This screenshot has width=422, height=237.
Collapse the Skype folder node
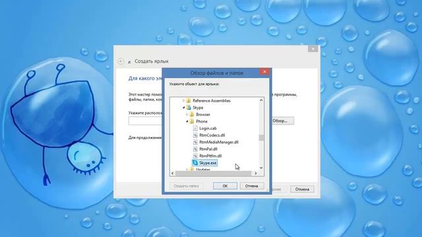[183, 107]
